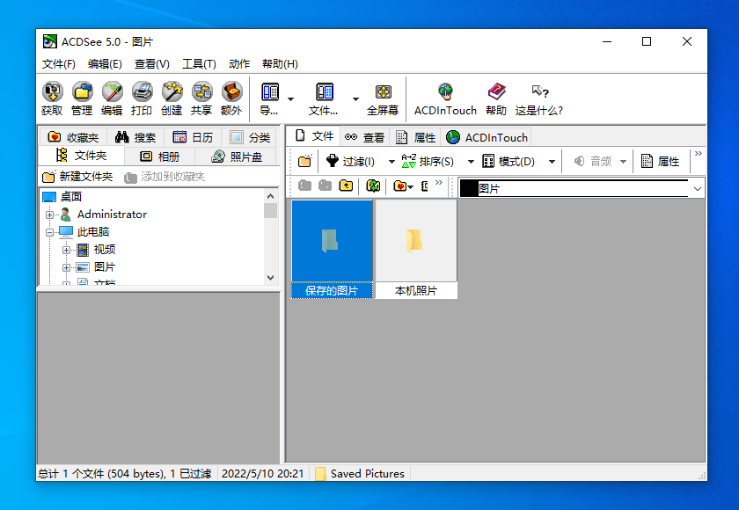The height and width of the screenshot is (510, 739).
Task: Click the 创建 (Create) wand icon
Action: click(x=172, y=98)
